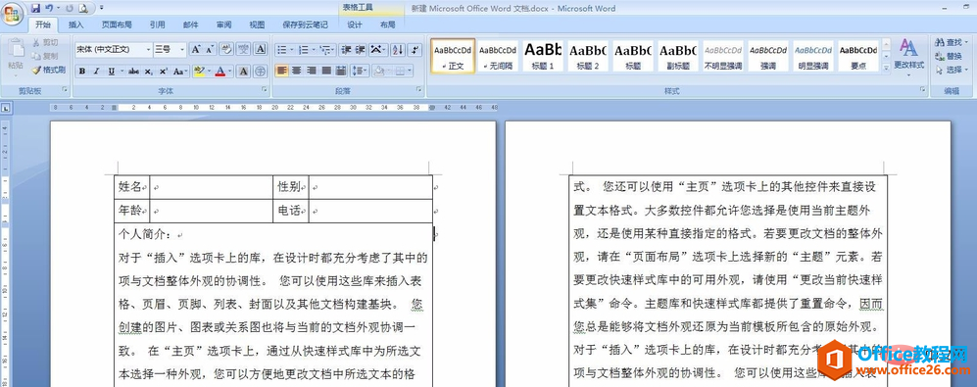
Task: Toggle show/hide paragraph marks
Action: [x=415, y=49]
